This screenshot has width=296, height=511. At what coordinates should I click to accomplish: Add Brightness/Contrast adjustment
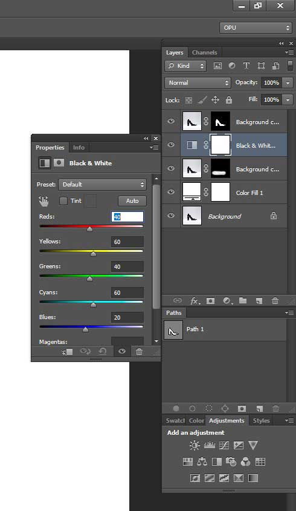click(x=195, y=445)
